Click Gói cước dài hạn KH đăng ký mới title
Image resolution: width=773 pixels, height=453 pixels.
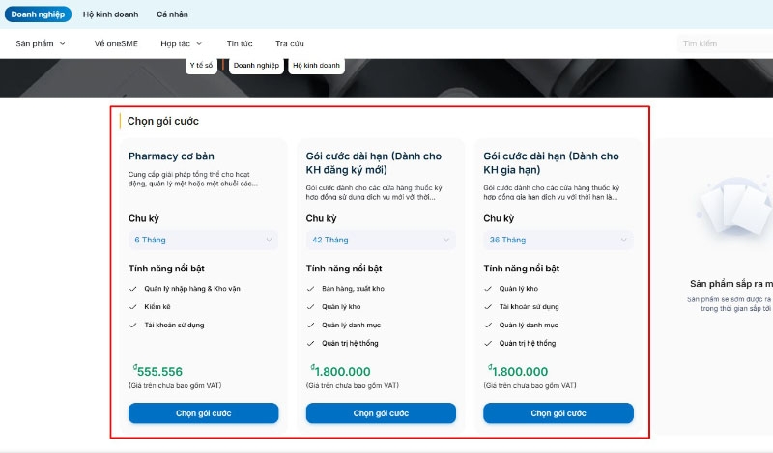click(374, 162)
